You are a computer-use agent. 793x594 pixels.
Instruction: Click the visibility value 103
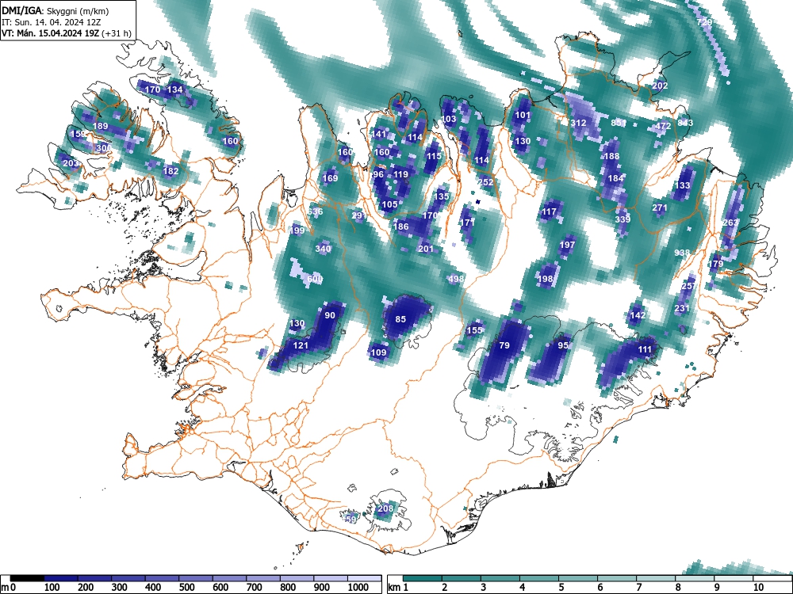click(x=449, y=120)
